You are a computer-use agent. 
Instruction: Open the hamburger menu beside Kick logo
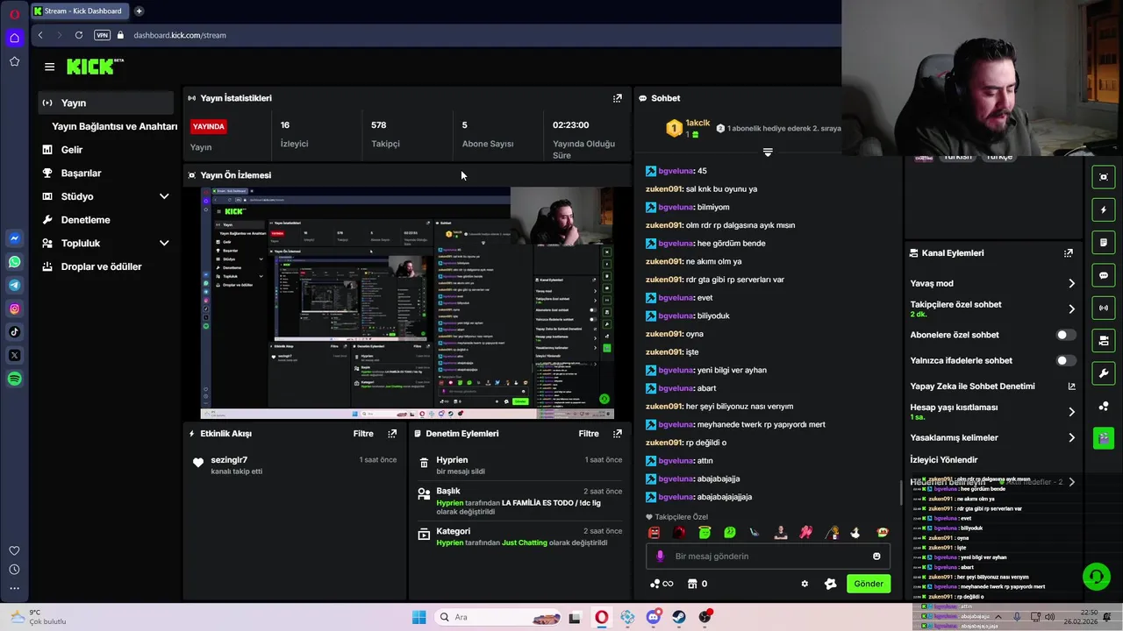pyautogui.click(x=49, y=67)
